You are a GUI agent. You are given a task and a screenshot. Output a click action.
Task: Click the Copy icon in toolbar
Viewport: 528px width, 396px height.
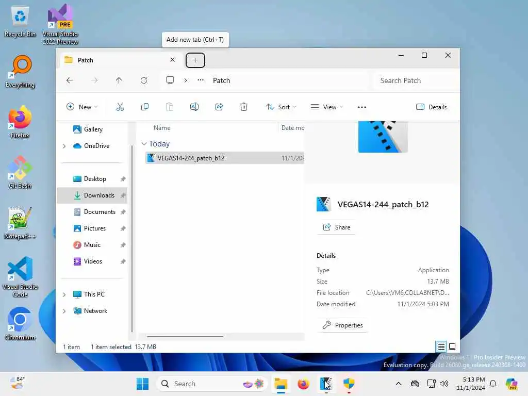point(145,107)
